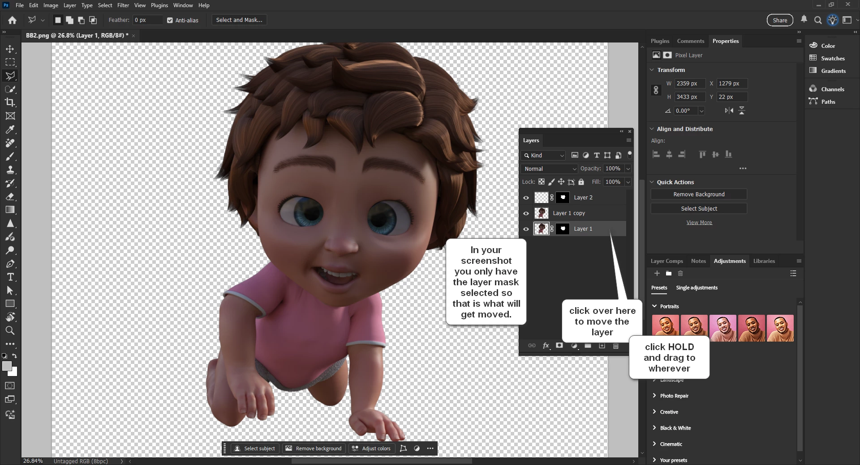Open the Fill dropdown arrow

(628, 182)
